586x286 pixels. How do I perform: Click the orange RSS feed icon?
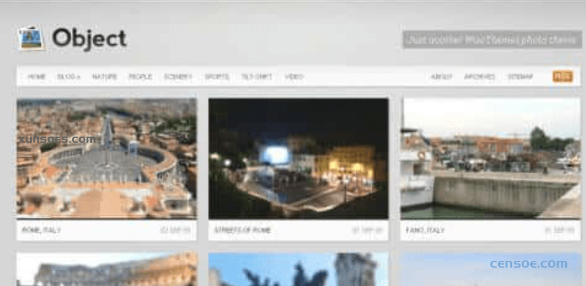click(x=562, y=77)
